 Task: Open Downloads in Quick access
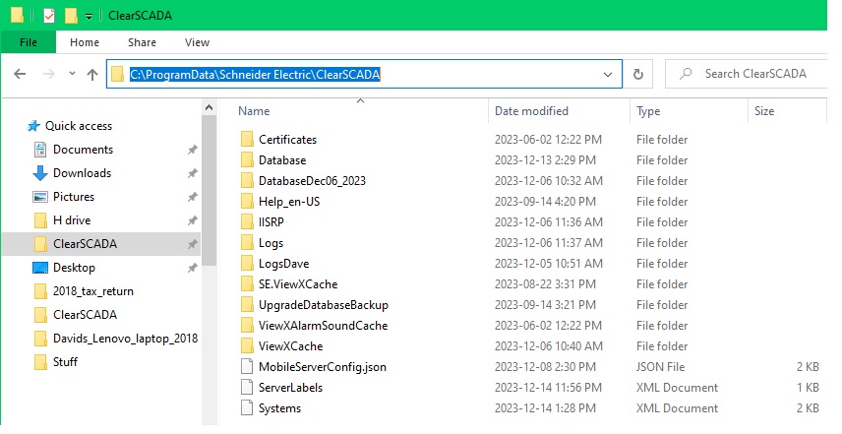pyautogui.click(x=82, y=173)
